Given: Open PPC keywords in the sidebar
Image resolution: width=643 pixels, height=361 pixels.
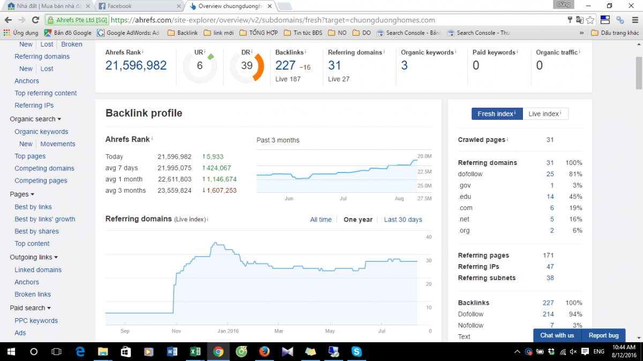Looking at the screenshot, I should point(36,321).
